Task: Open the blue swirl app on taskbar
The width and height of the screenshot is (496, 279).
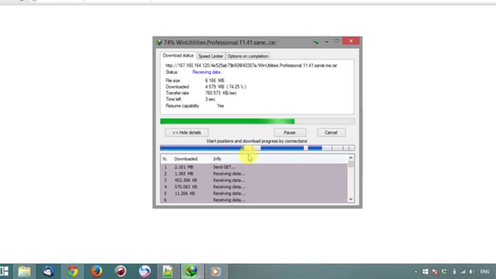Action: point(145,271)
